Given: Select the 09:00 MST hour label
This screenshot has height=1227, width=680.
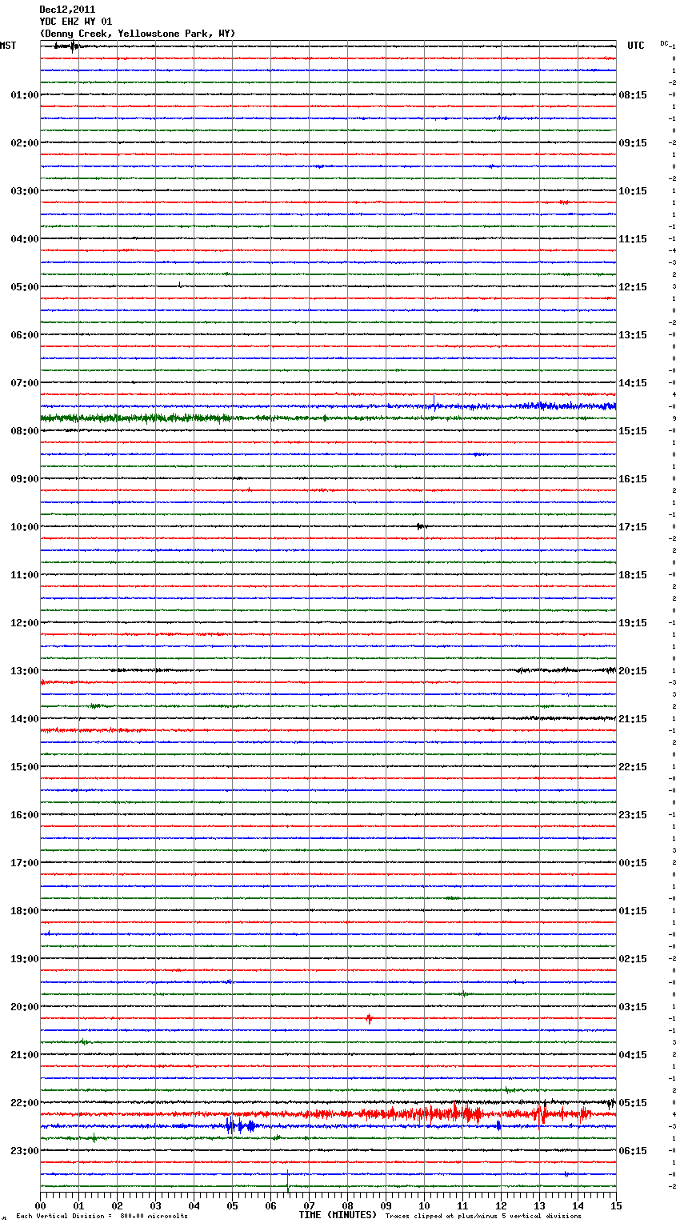Looking at the screenshot, I should (x=25, y=479).
